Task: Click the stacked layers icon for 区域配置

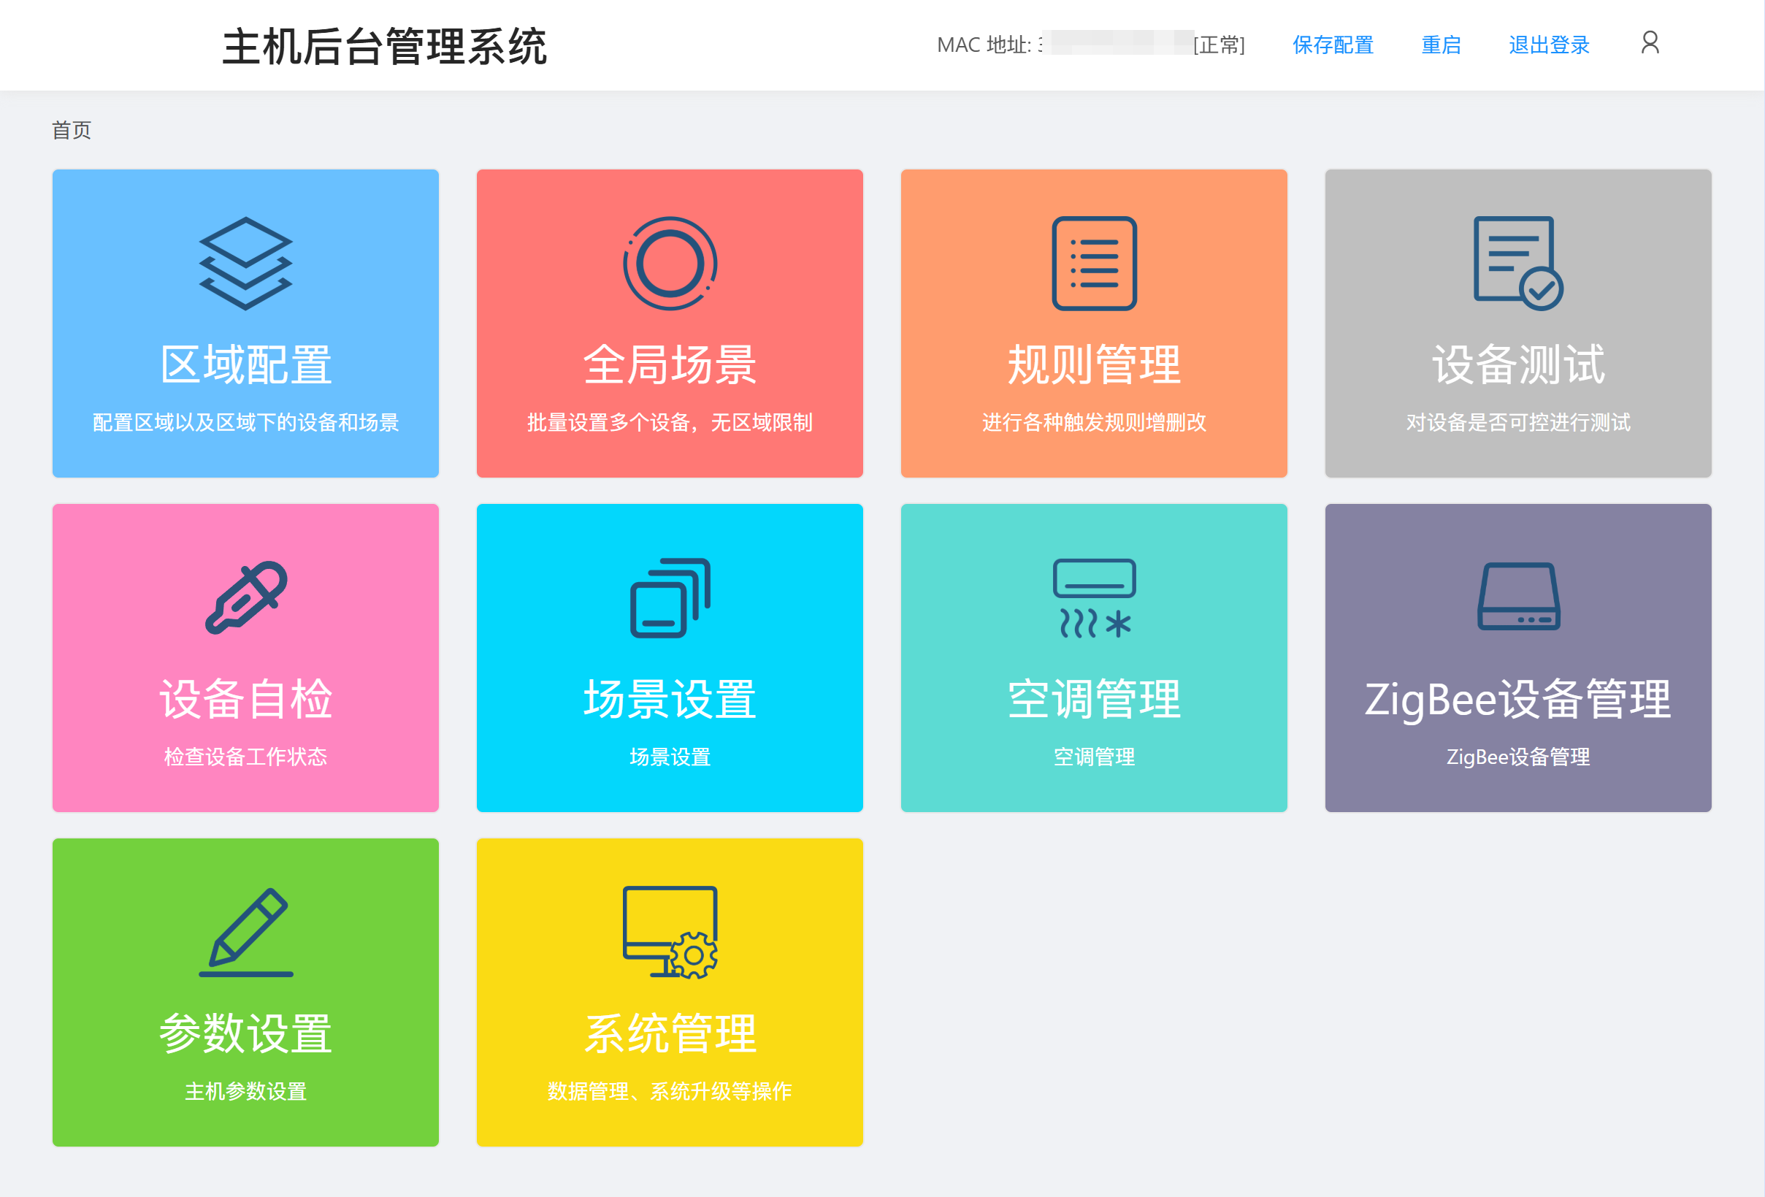Action: [x=245, y=264]
